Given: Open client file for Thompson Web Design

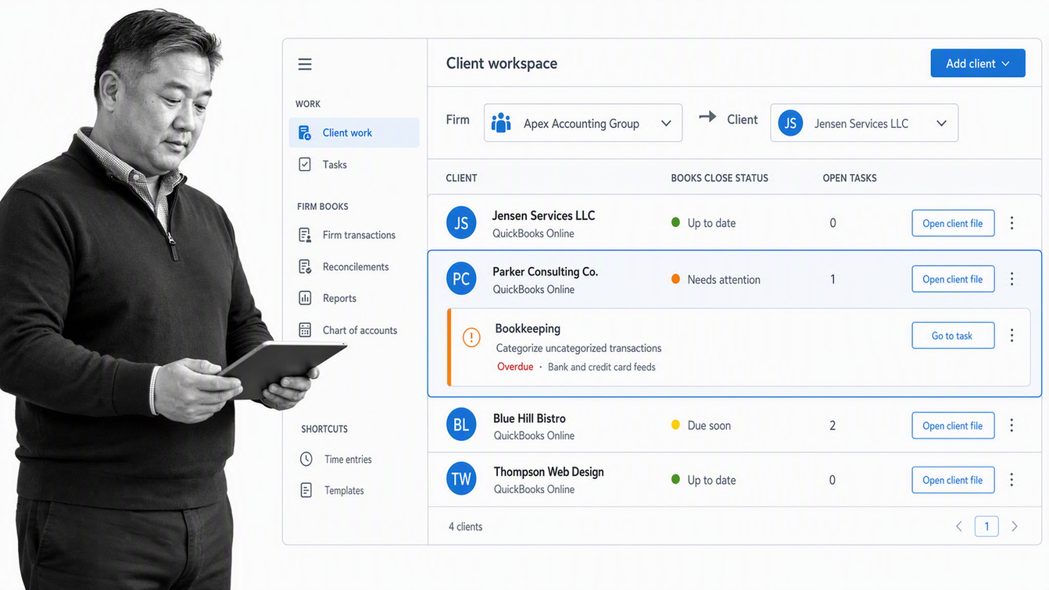Looking at the screenshot, I should point(953,480).
